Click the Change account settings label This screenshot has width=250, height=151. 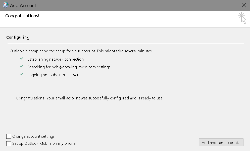coord(33,136)
